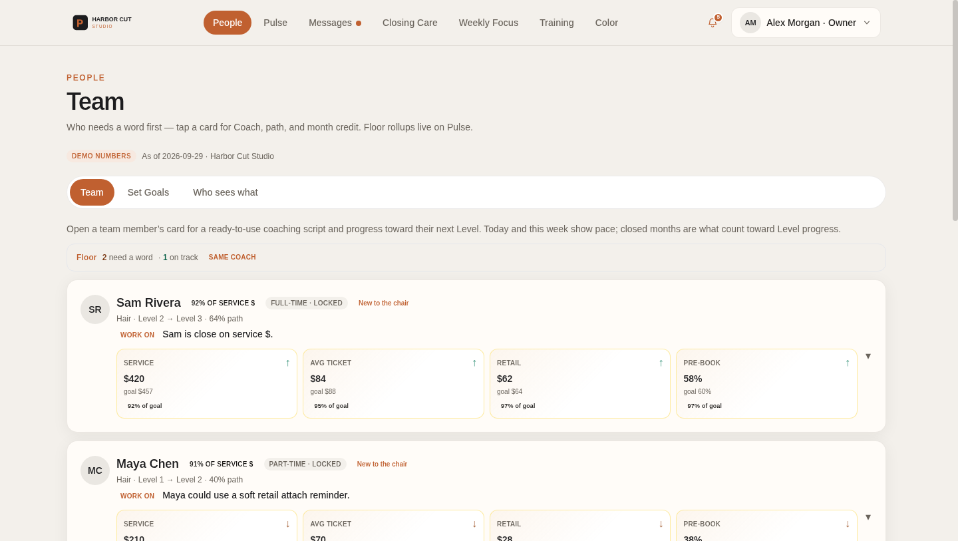958x541 pixels.
Task: Click Maya's 91% OF SERVICE $ badge
Action: 222,464
